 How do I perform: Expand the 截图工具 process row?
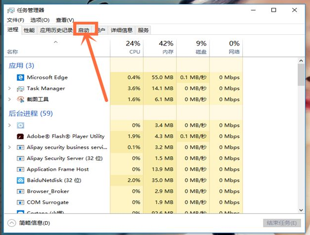tap(10, 99)
